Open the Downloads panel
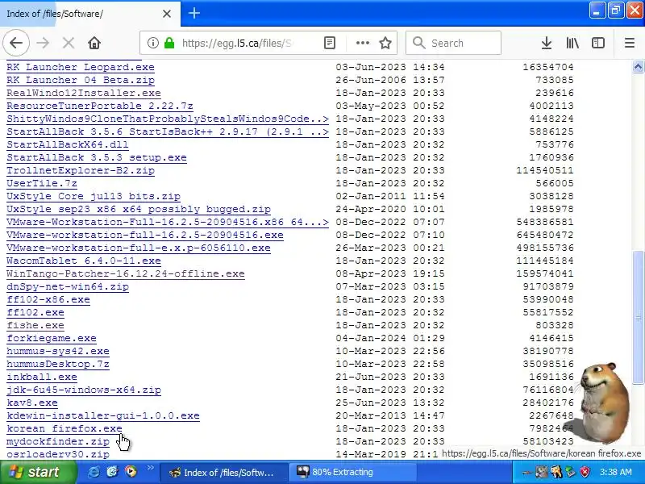This screenshot has height=484, width=645. point(547,43)
